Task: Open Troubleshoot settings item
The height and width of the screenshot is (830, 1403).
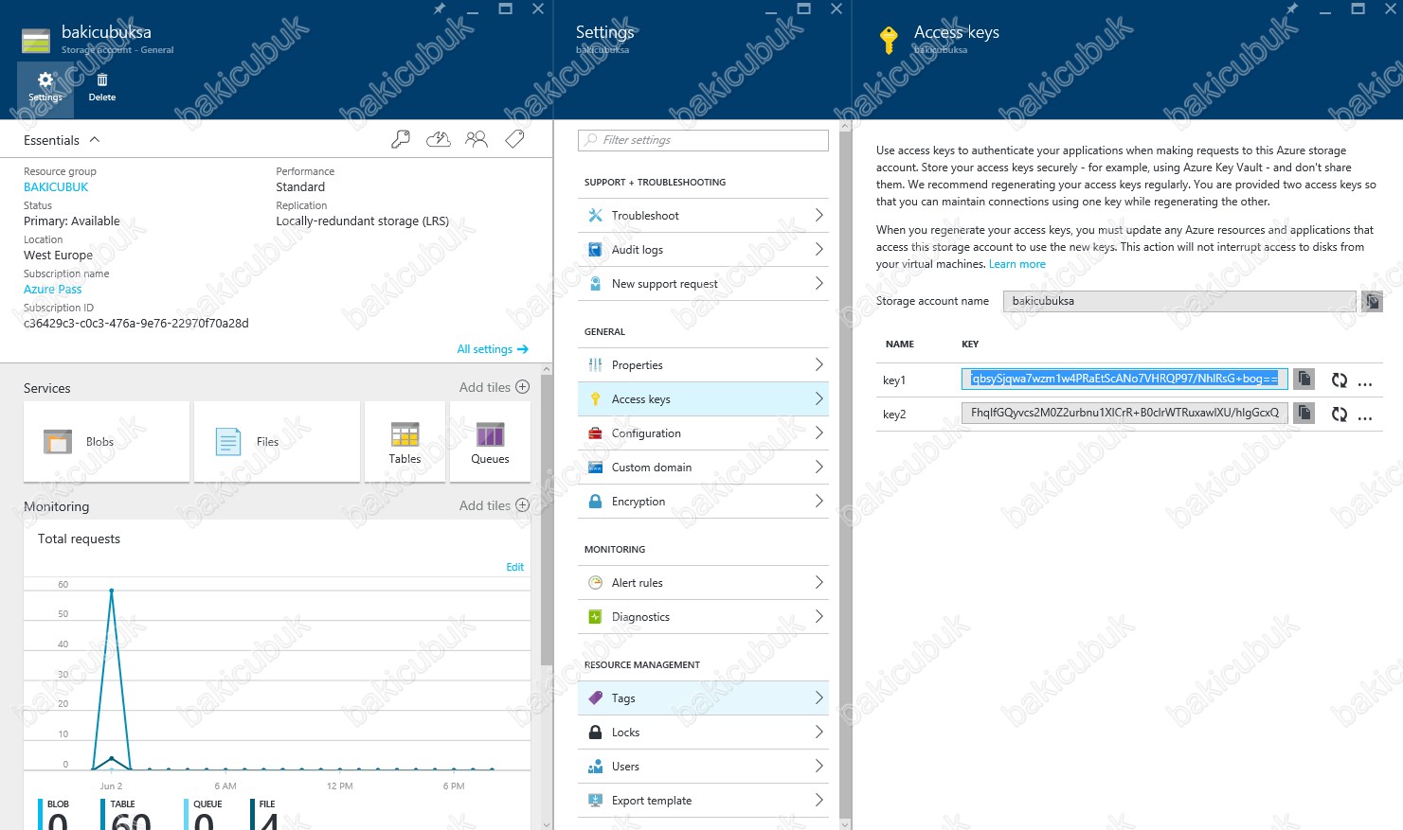Action: [703, 216]
